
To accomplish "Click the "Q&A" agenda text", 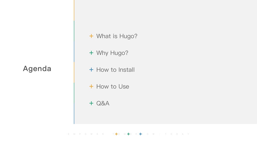I will 103,103.
